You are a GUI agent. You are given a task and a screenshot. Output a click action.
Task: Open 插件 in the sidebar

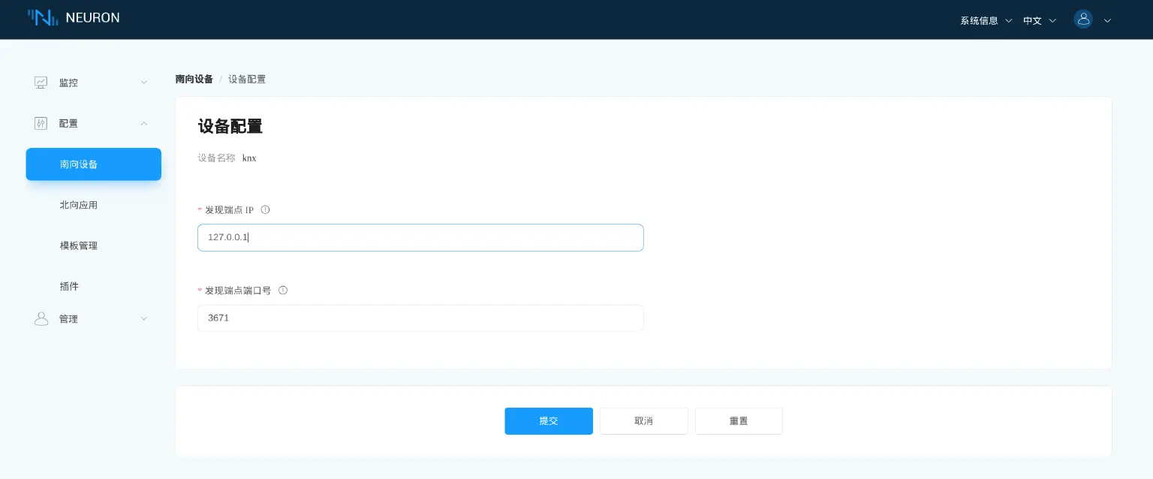tap(69, 286)
